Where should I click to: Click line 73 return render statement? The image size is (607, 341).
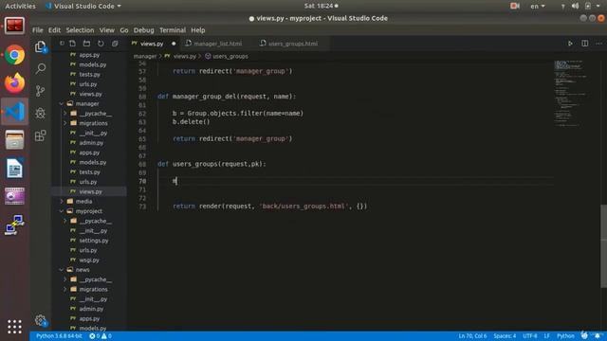tap(269, 206)
